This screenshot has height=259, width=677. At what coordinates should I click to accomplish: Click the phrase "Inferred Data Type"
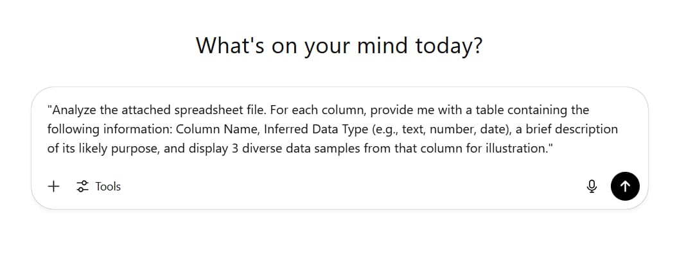click(x=312, y=129)
